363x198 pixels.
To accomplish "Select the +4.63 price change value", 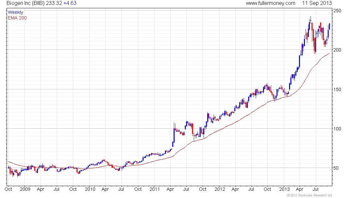I will point(70,3).
